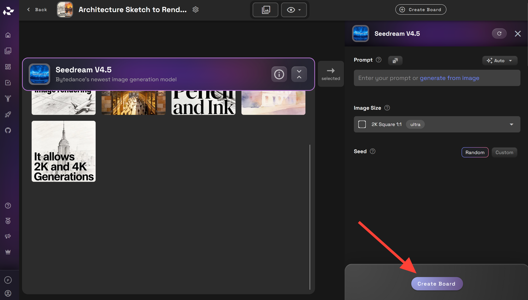Select Random seed option
The image size is (528, 300).
tap(475, 153)
